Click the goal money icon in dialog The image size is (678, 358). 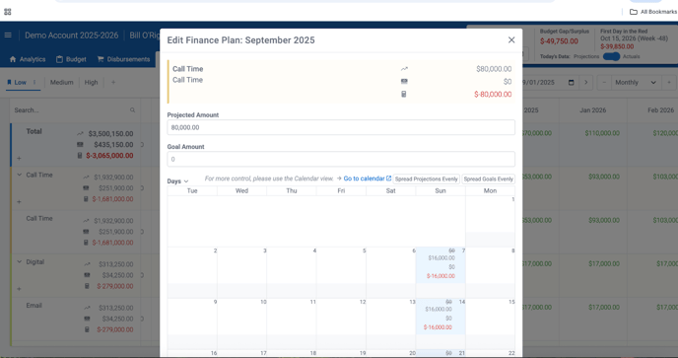coord(404,81)
